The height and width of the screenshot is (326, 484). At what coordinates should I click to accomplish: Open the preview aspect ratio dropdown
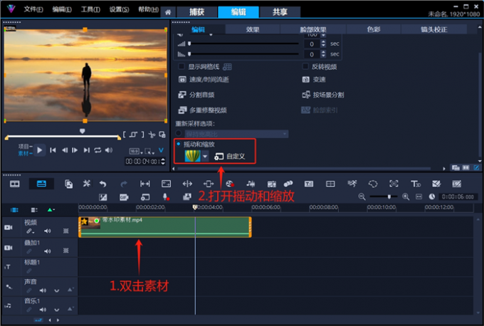pos(136,152)
